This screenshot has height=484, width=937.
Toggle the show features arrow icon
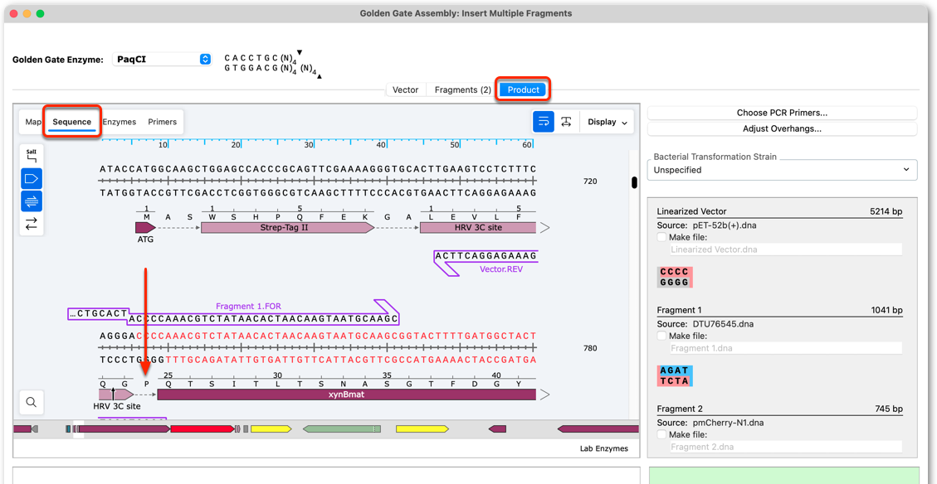[31, 178]
